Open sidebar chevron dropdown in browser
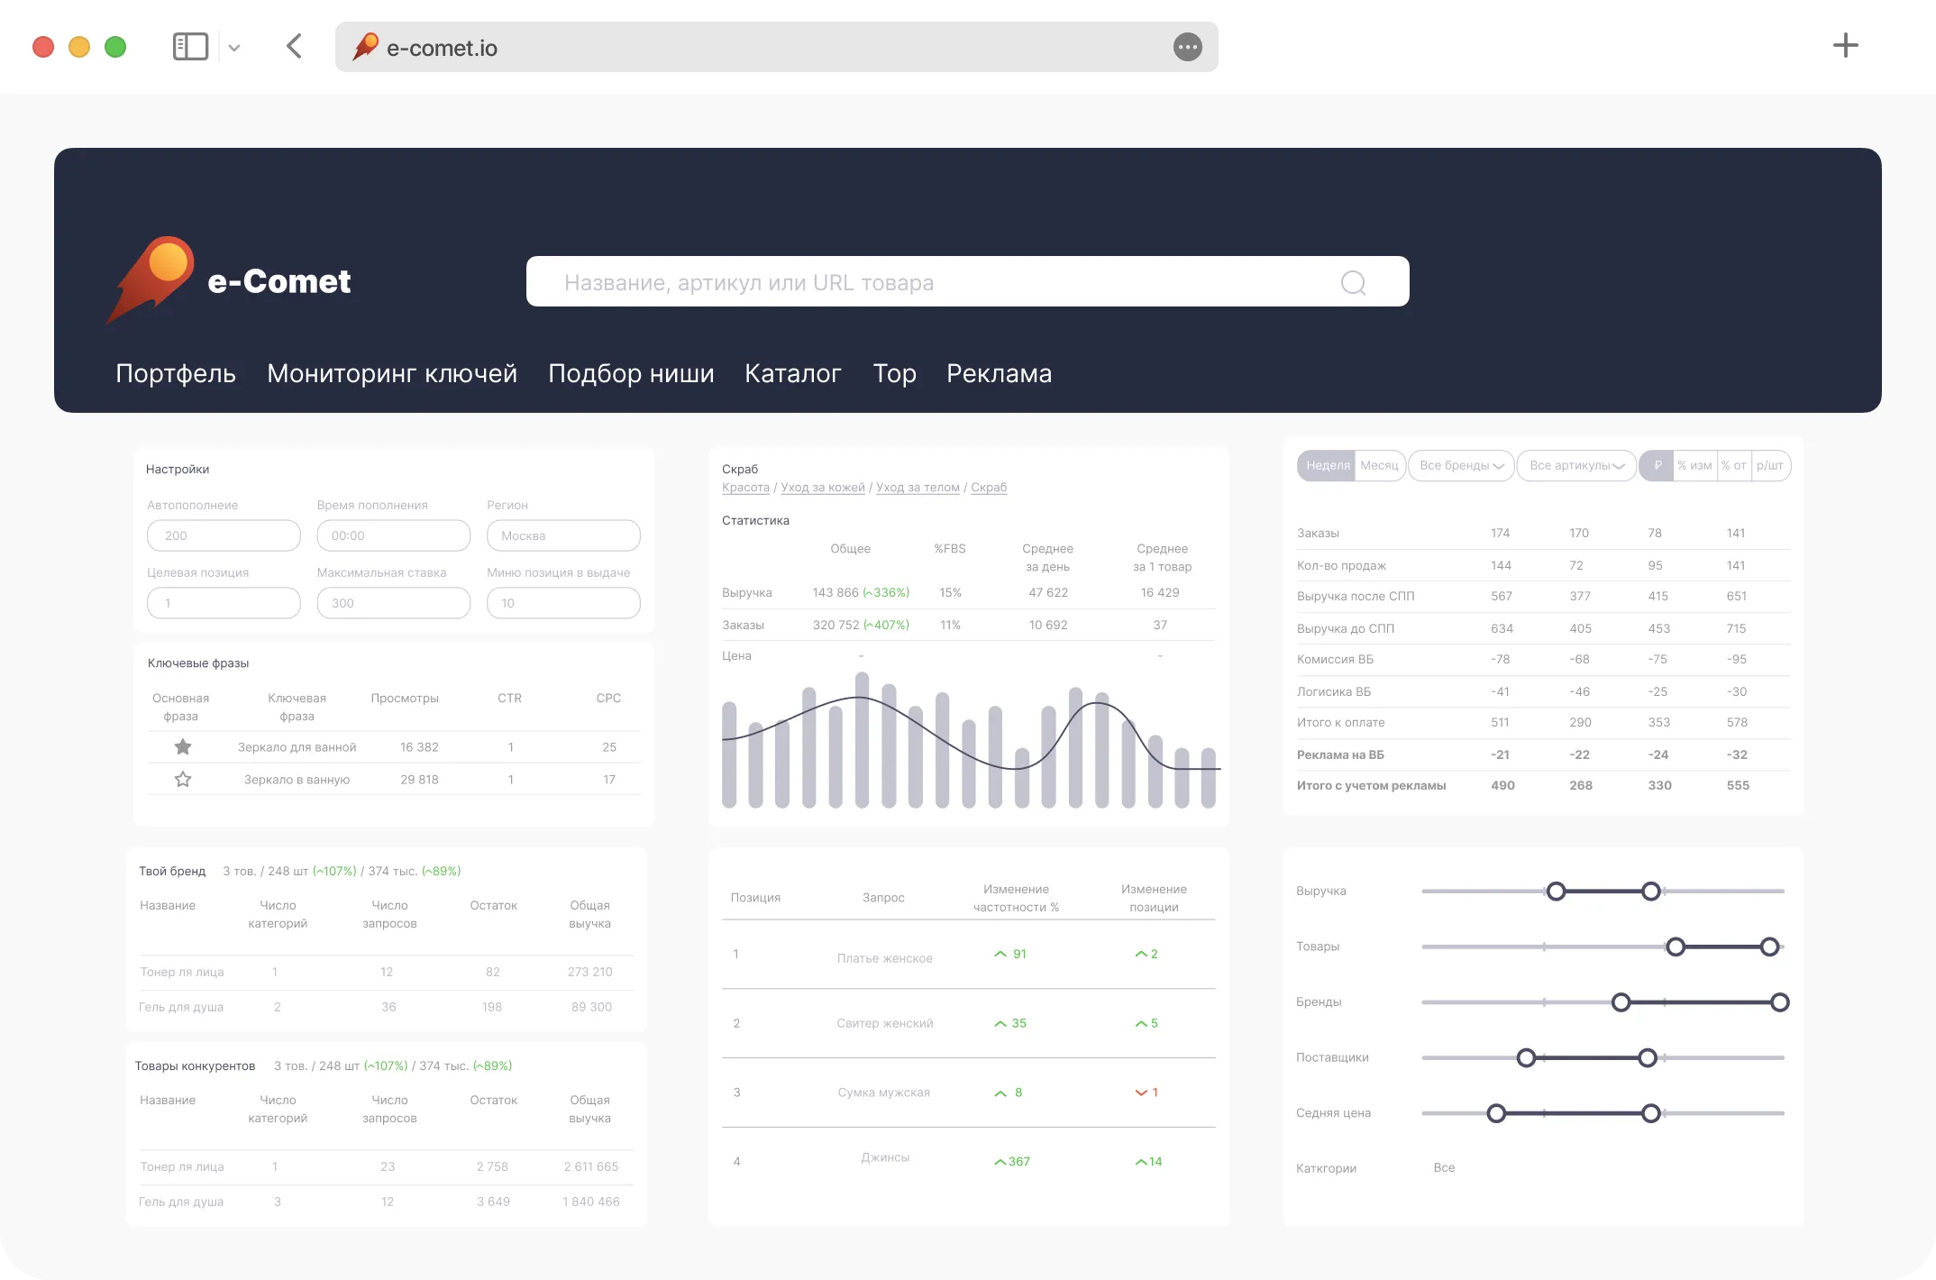1936x1280 pixels. point(234,48)
